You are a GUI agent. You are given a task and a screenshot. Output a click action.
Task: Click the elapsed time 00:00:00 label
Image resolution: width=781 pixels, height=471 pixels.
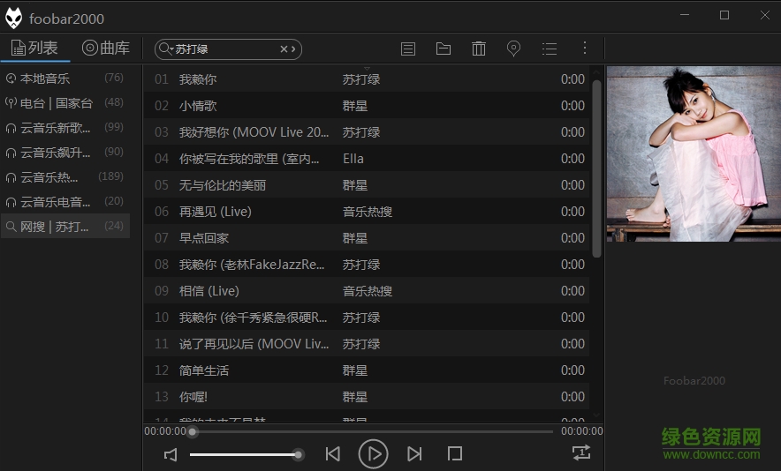(165, 431)
